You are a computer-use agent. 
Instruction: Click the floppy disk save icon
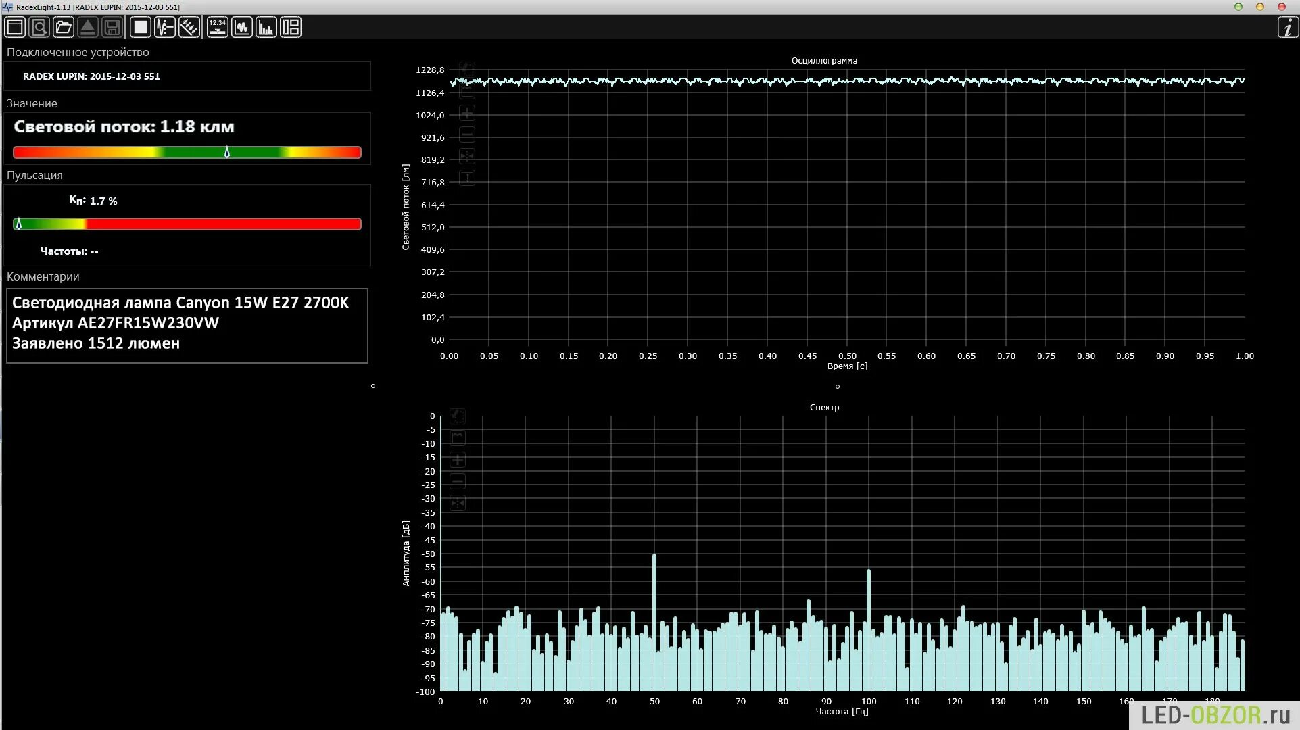click(x=112, y=28)
